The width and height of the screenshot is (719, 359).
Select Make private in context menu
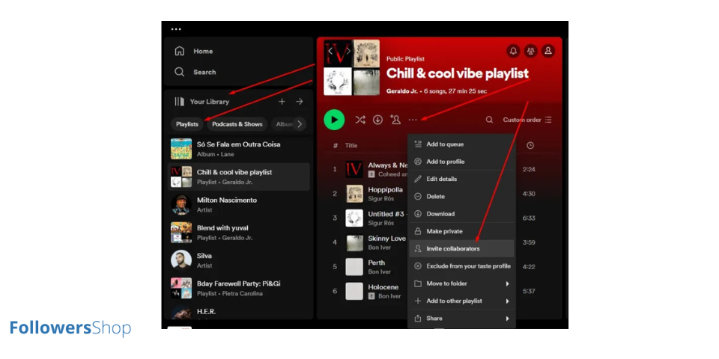coord(461,231)
